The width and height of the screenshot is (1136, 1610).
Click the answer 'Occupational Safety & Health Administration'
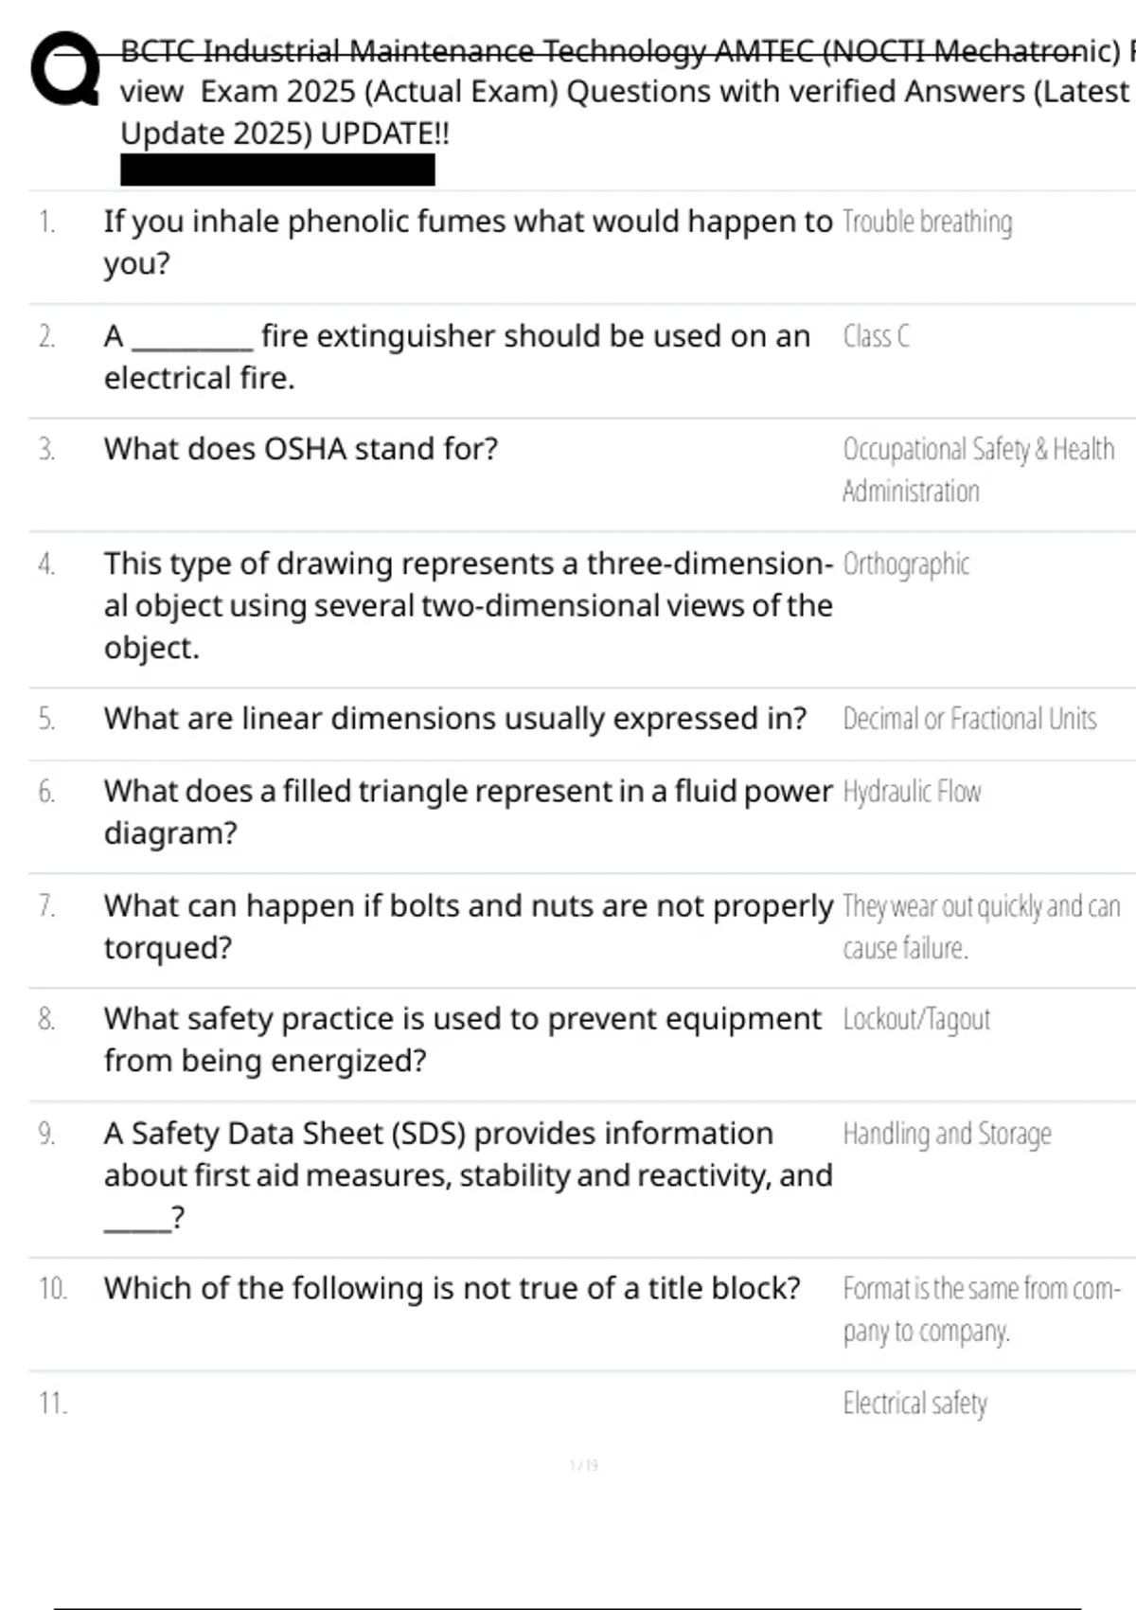[x=978, y=470]
